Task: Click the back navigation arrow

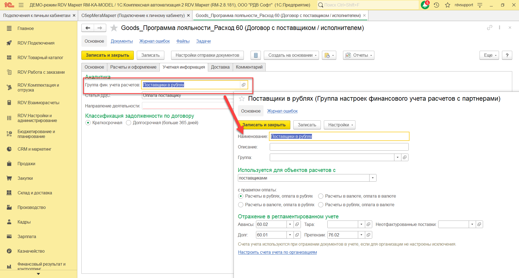Action: pos(88,28)
